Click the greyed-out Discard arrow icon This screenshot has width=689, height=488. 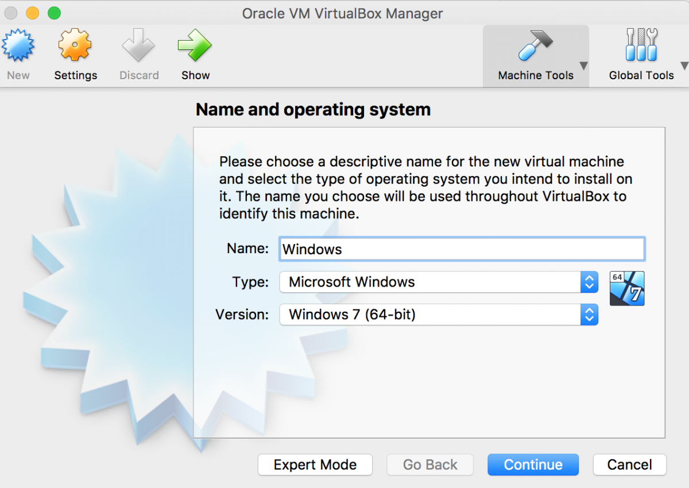[x=138, y=46]
